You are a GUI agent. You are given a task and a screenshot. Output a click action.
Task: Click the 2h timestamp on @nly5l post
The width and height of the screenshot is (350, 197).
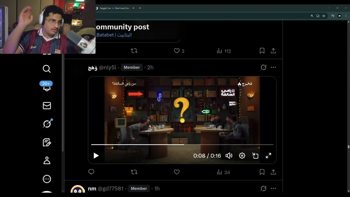pyautogui.click(x=150, y=67)
